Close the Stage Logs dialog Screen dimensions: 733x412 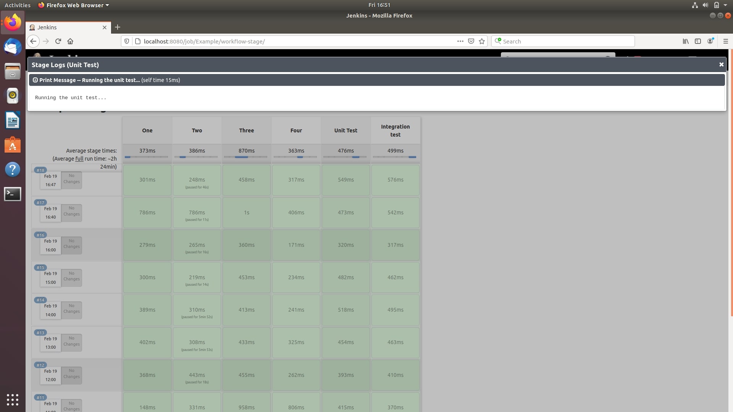721,64
